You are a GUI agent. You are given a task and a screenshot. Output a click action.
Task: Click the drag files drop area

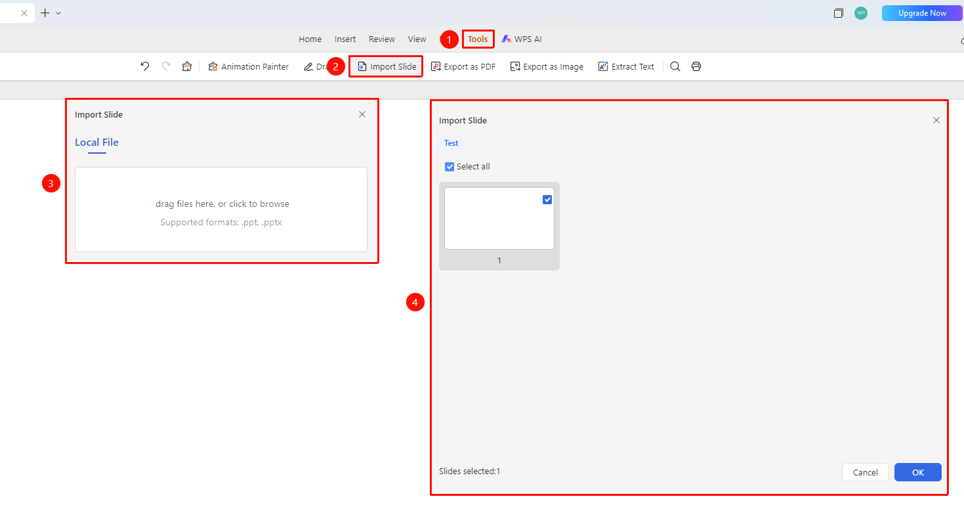pos(221,209)
